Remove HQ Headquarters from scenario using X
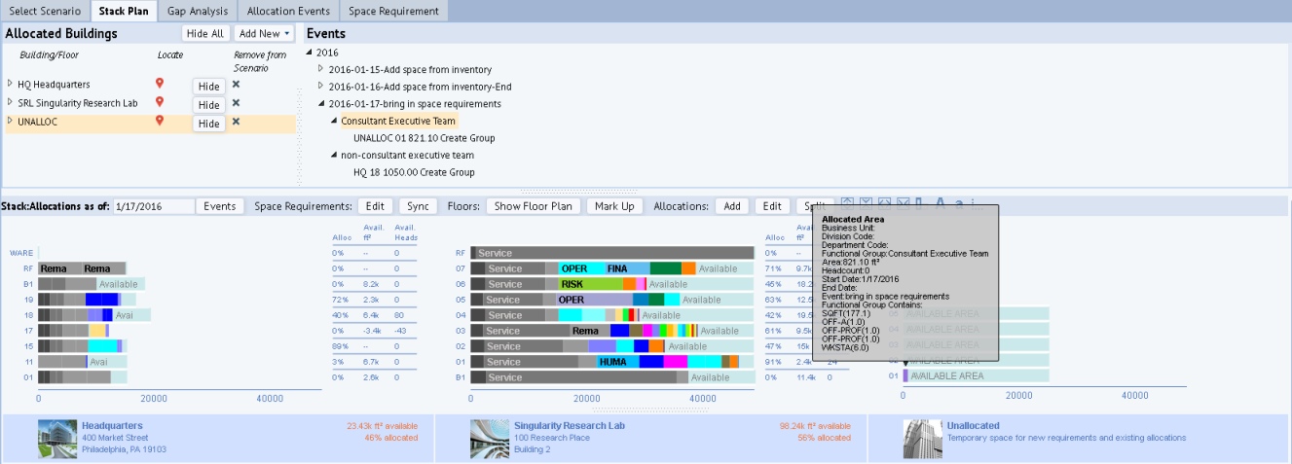Image resolution: width=1292 pixels, height=464 pixels. tap(236, 85)
